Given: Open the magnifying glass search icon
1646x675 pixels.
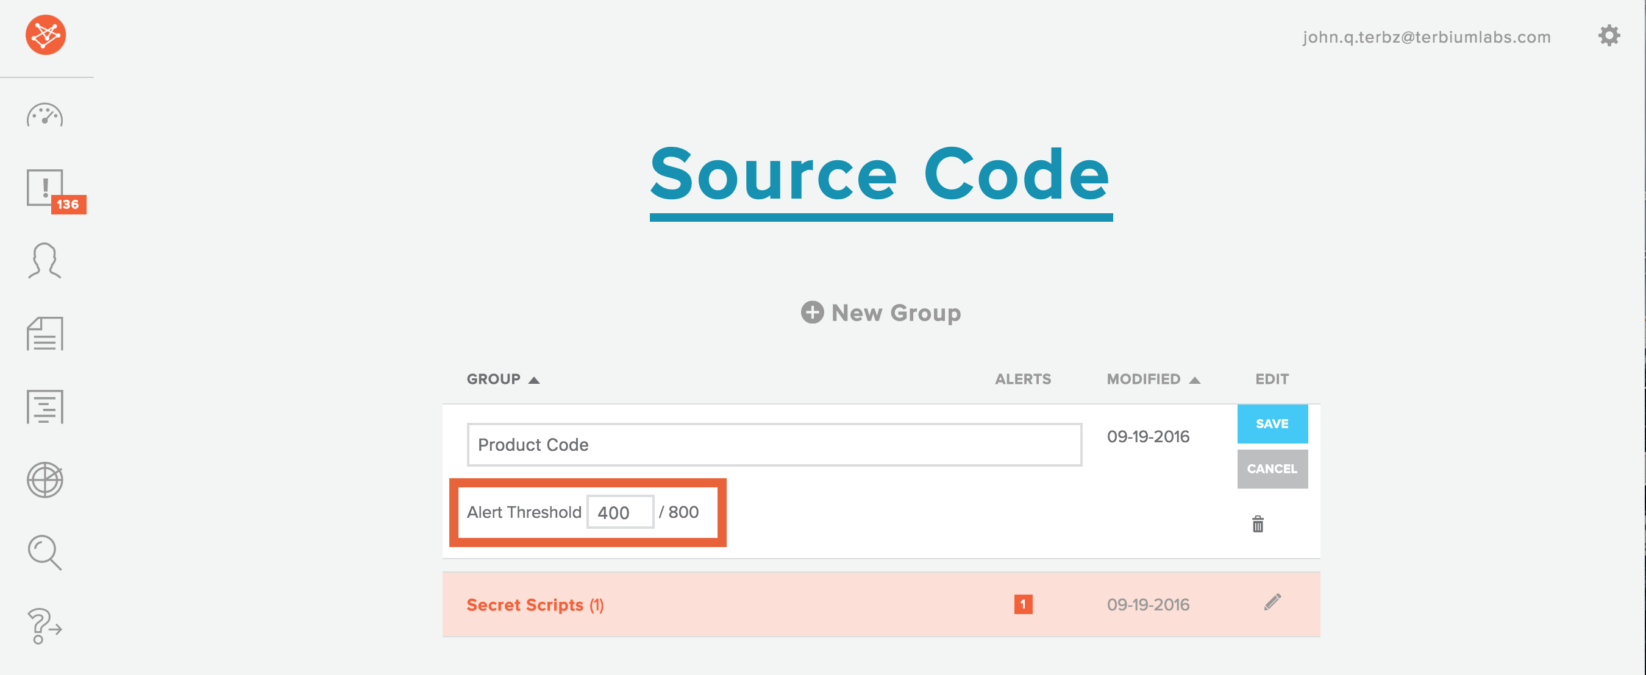Looking at the screenshot, I should 45,553.
